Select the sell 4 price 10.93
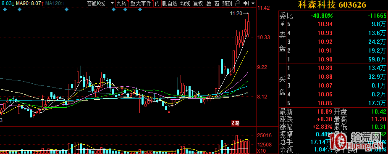 coord(325,33)
